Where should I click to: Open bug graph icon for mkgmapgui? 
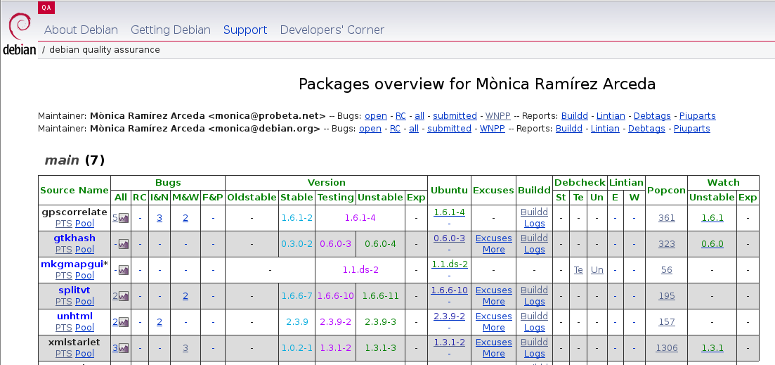(124, 270)
